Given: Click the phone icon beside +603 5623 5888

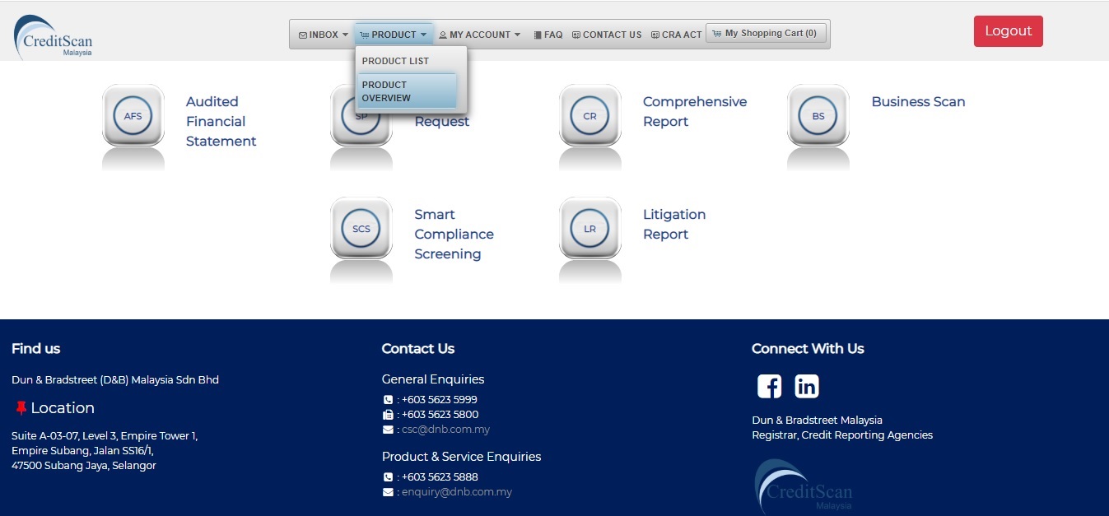Looking at the screenshot, I should pos(388,477).
